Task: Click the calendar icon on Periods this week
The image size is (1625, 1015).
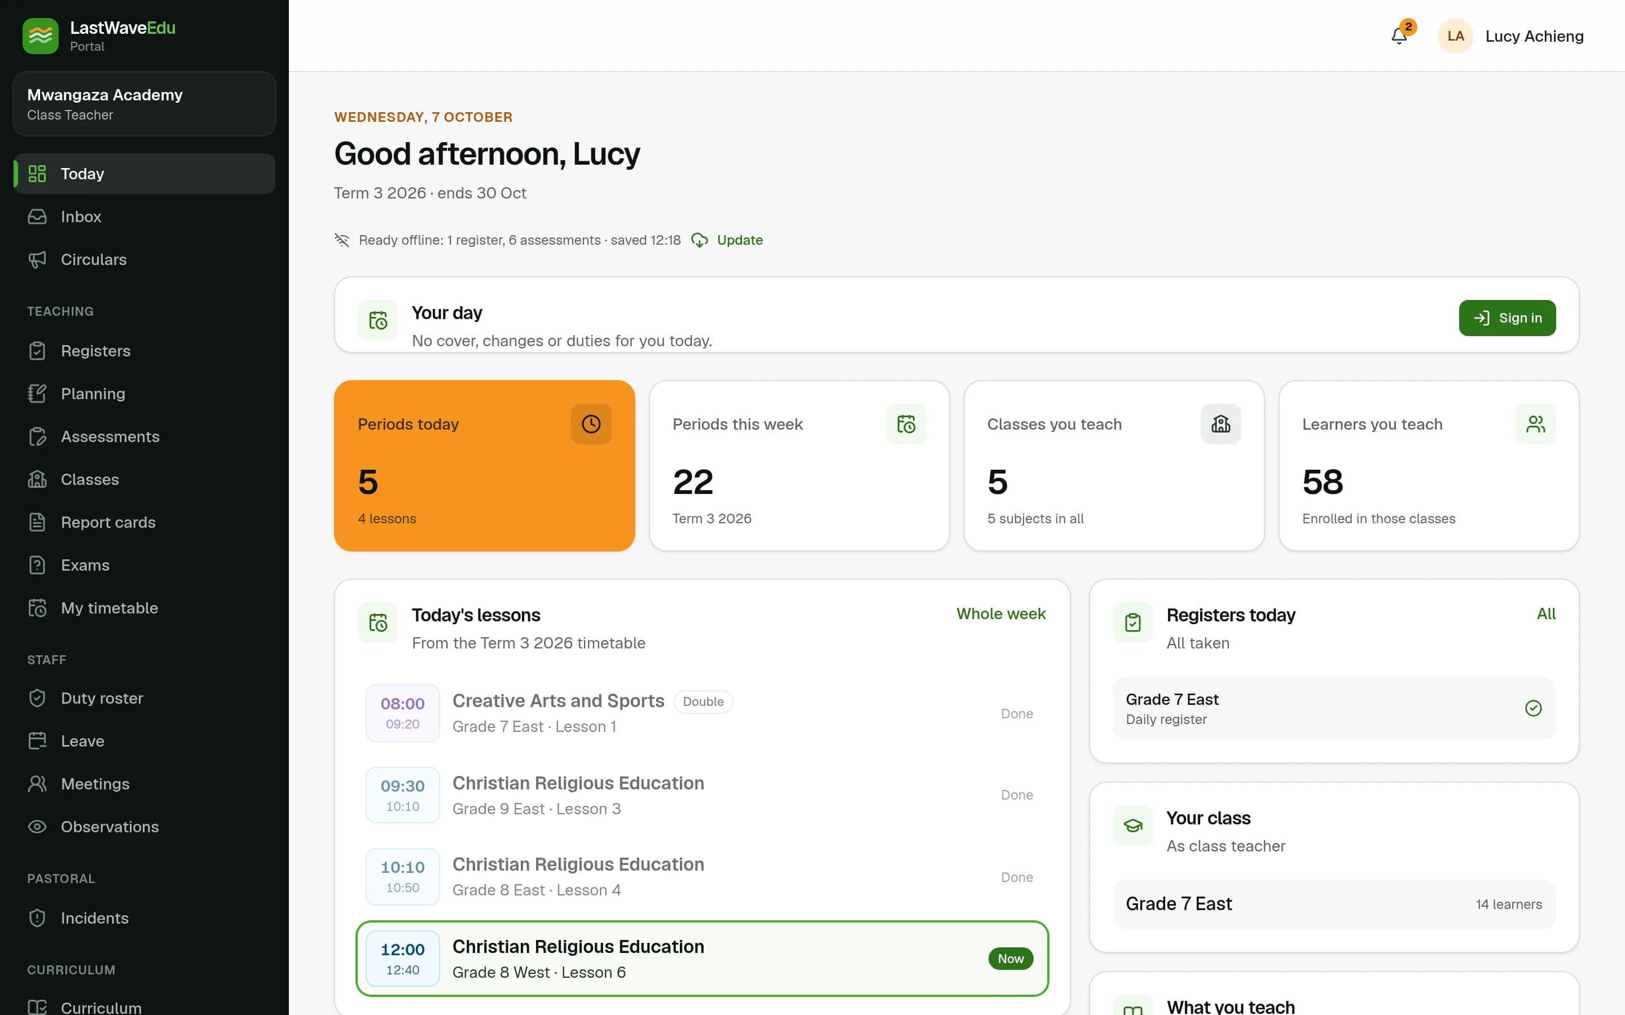Action: point(906,424)
